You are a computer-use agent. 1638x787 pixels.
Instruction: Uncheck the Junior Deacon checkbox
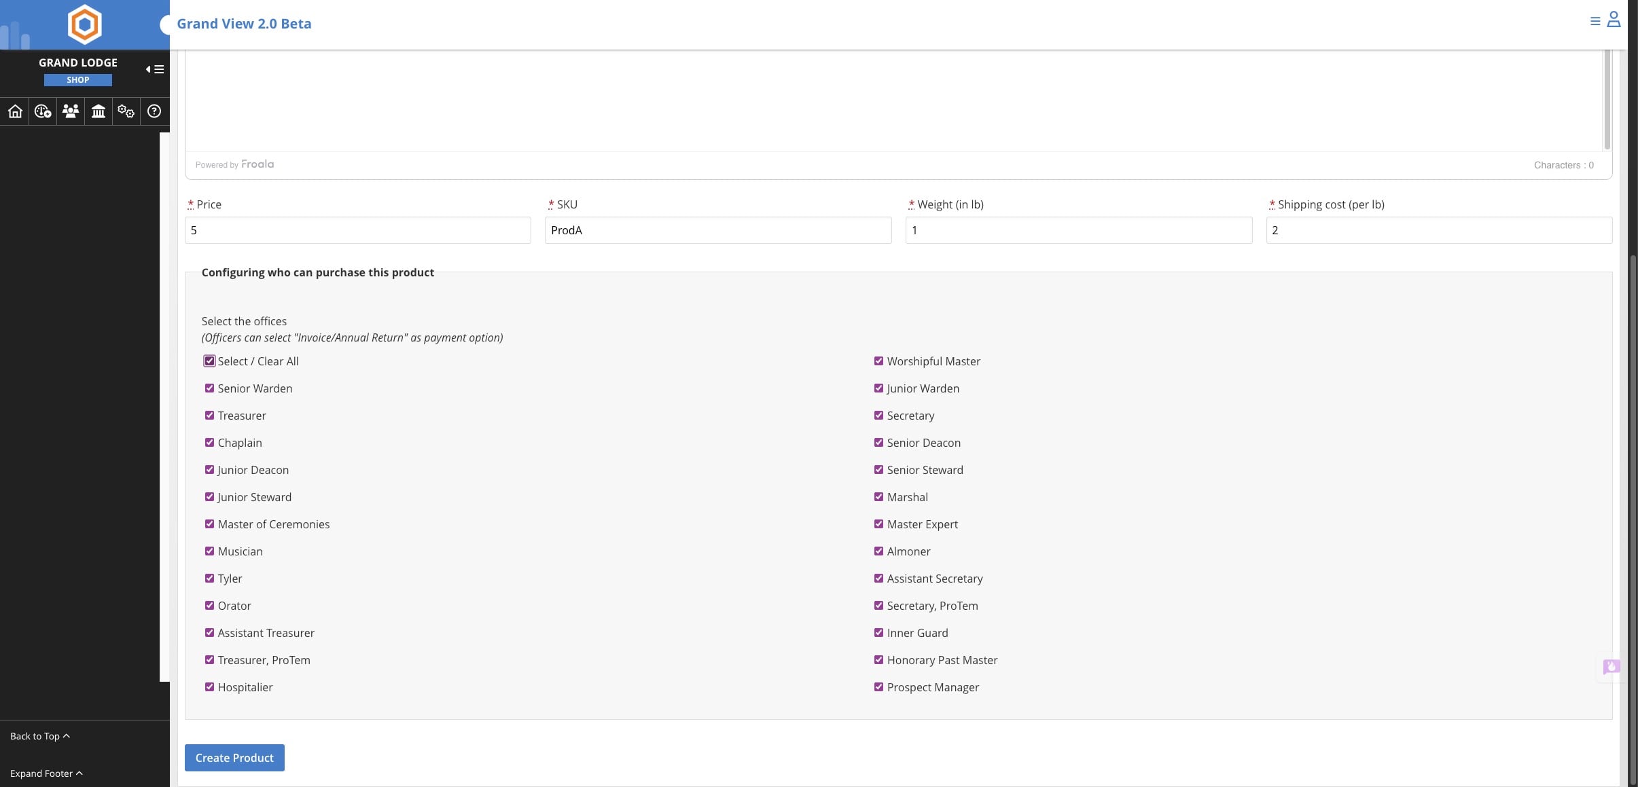click(x=209, y=470)
